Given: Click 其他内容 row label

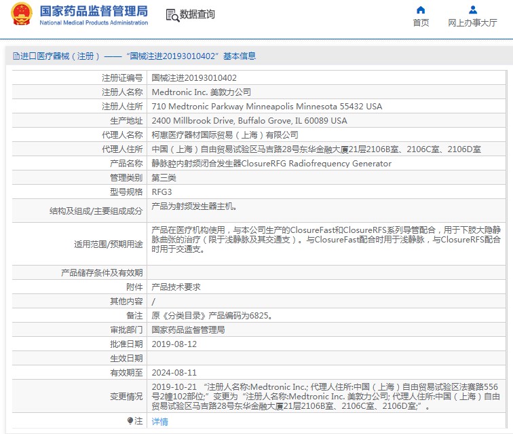Looking at the screenshot, I should pos(126,302).
